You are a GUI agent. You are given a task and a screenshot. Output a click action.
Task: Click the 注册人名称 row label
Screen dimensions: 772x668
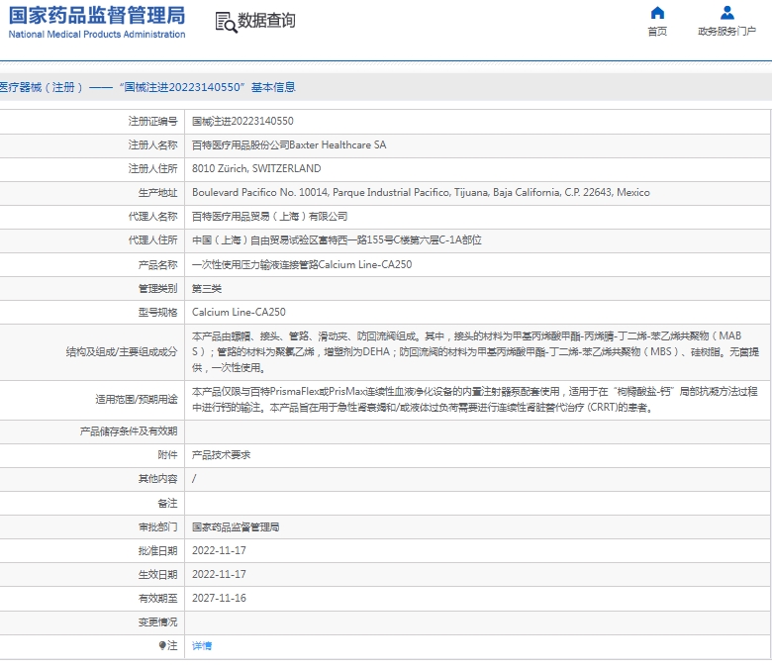(x=152, y=145)
